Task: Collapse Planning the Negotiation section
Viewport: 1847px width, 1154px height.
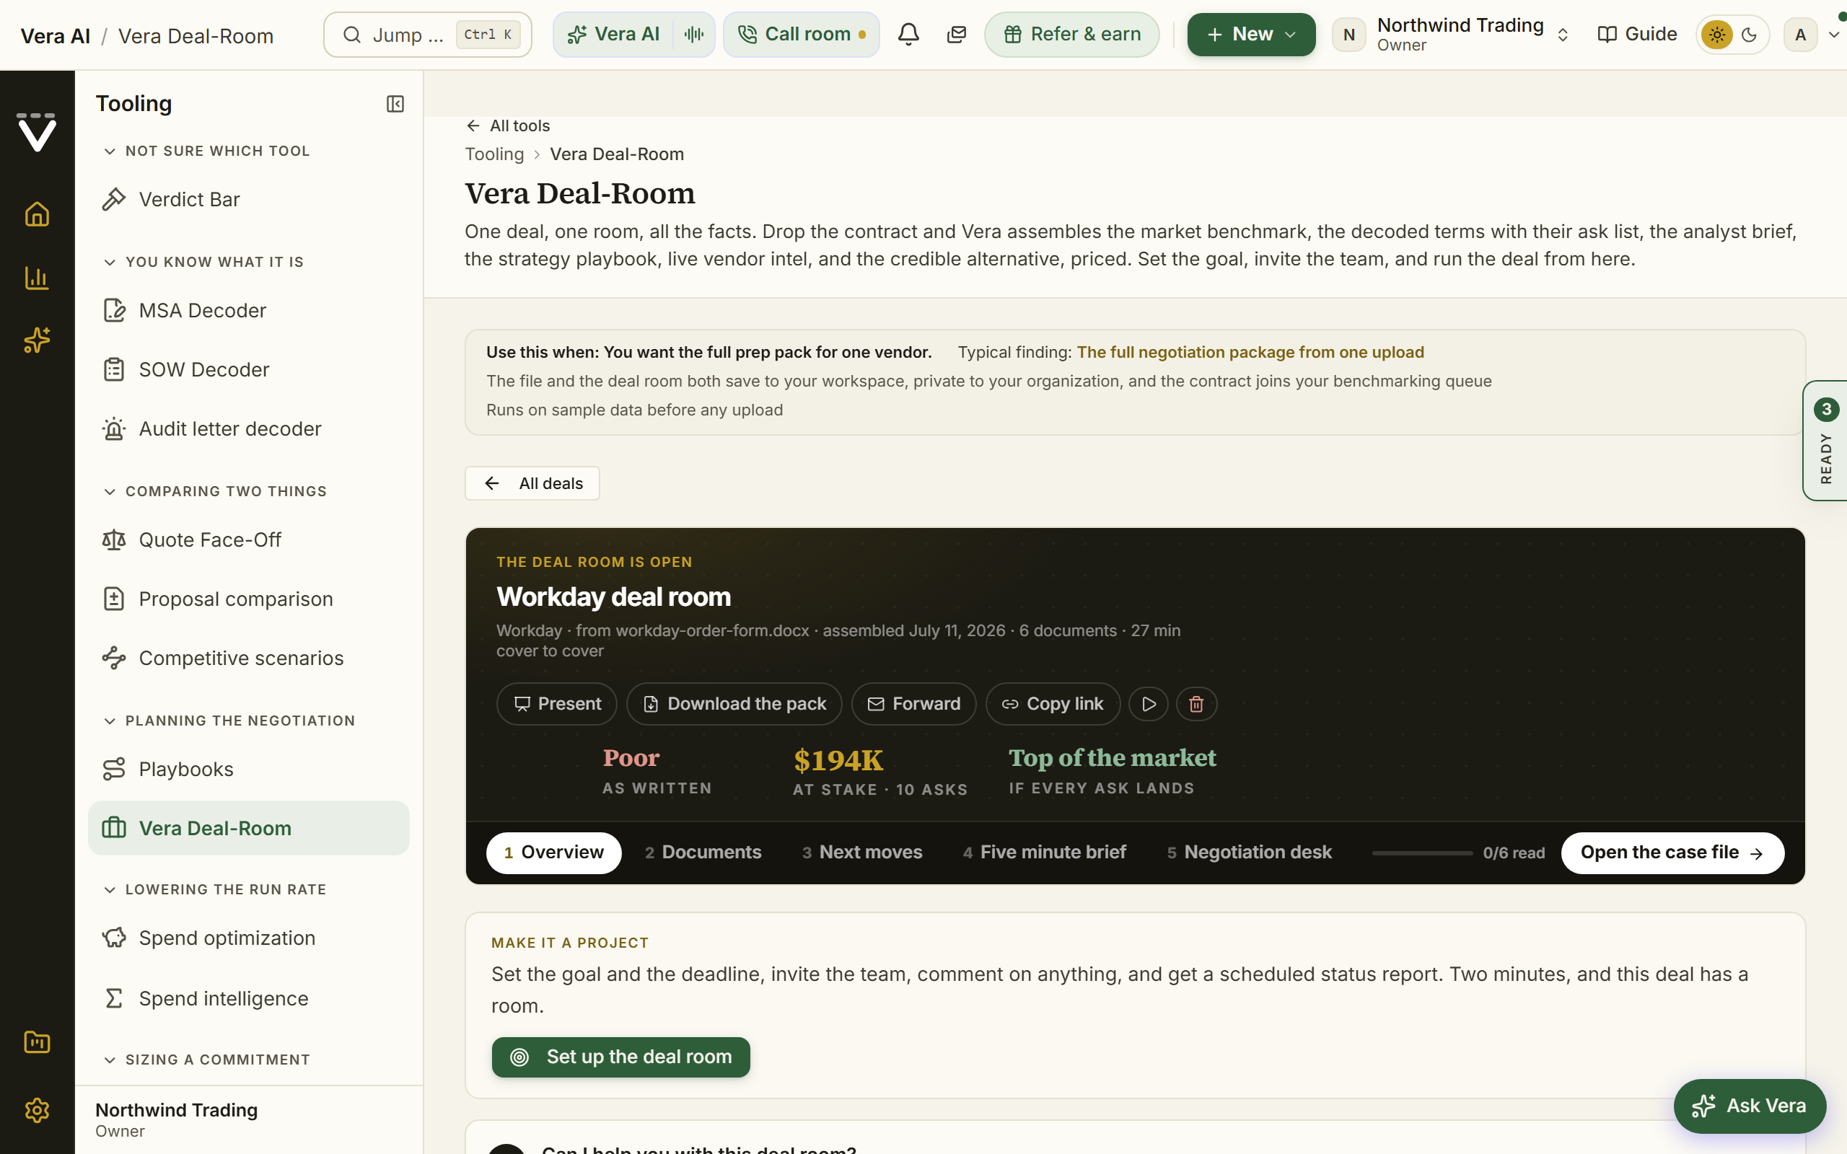Action: [x=229, y=721]
